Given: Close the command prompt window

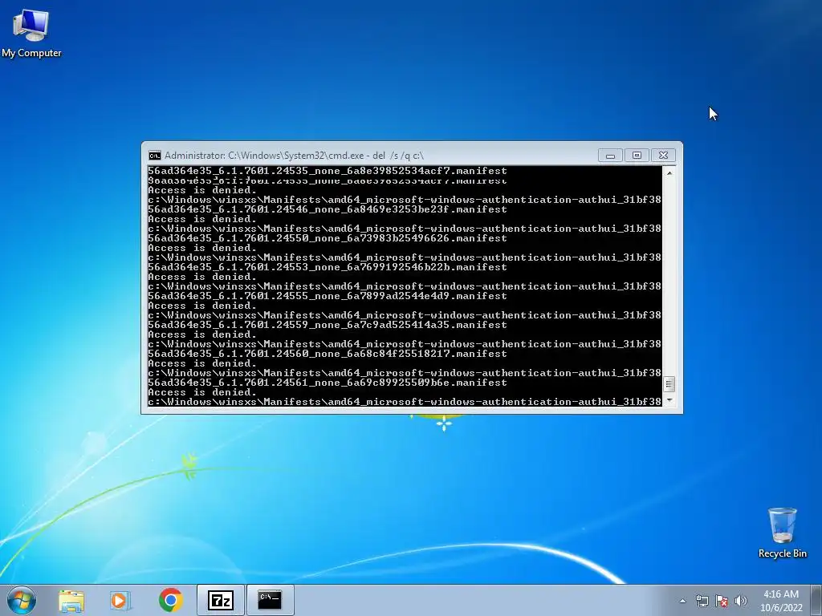Looking at the screenshot, I should pyautogui.click(x=663, y=156).
